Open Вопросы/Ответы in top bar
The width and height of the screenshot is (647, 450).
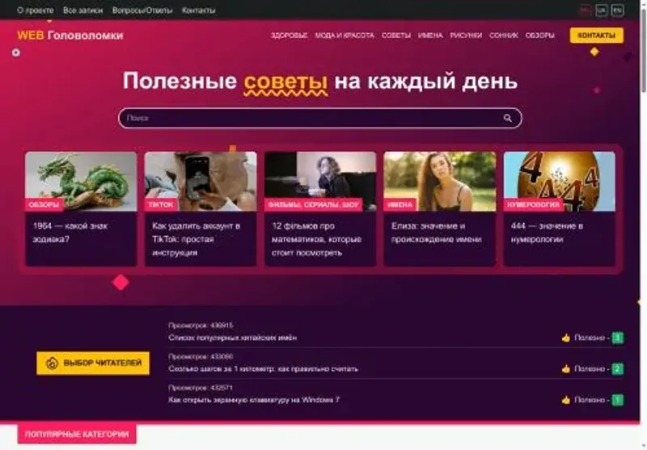[x=142, y=11]
